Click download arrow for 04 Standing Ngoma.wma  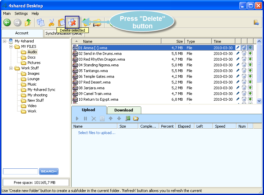pos(250,65)
